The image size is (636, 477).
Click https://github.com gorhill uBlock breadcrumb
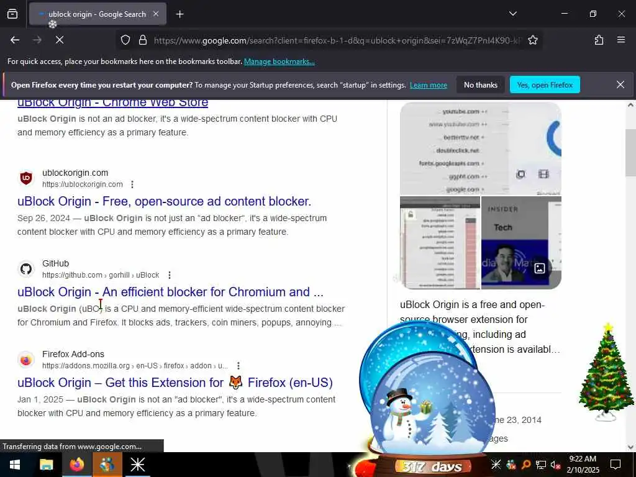(x=101, y=275)
